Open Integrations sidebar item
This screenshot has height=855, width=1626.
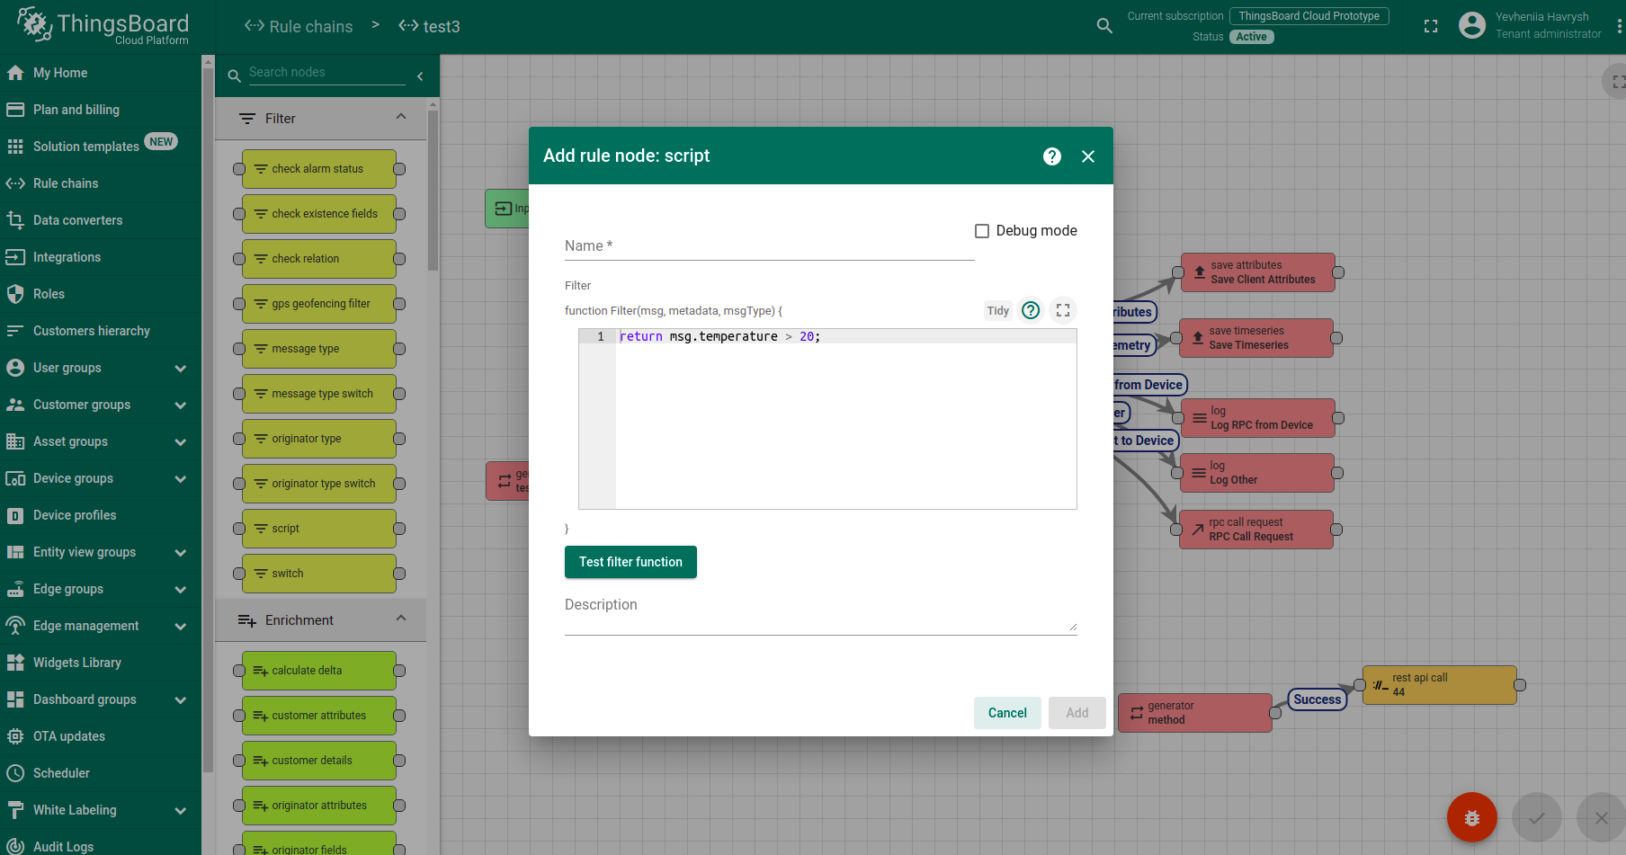[101, 257]
